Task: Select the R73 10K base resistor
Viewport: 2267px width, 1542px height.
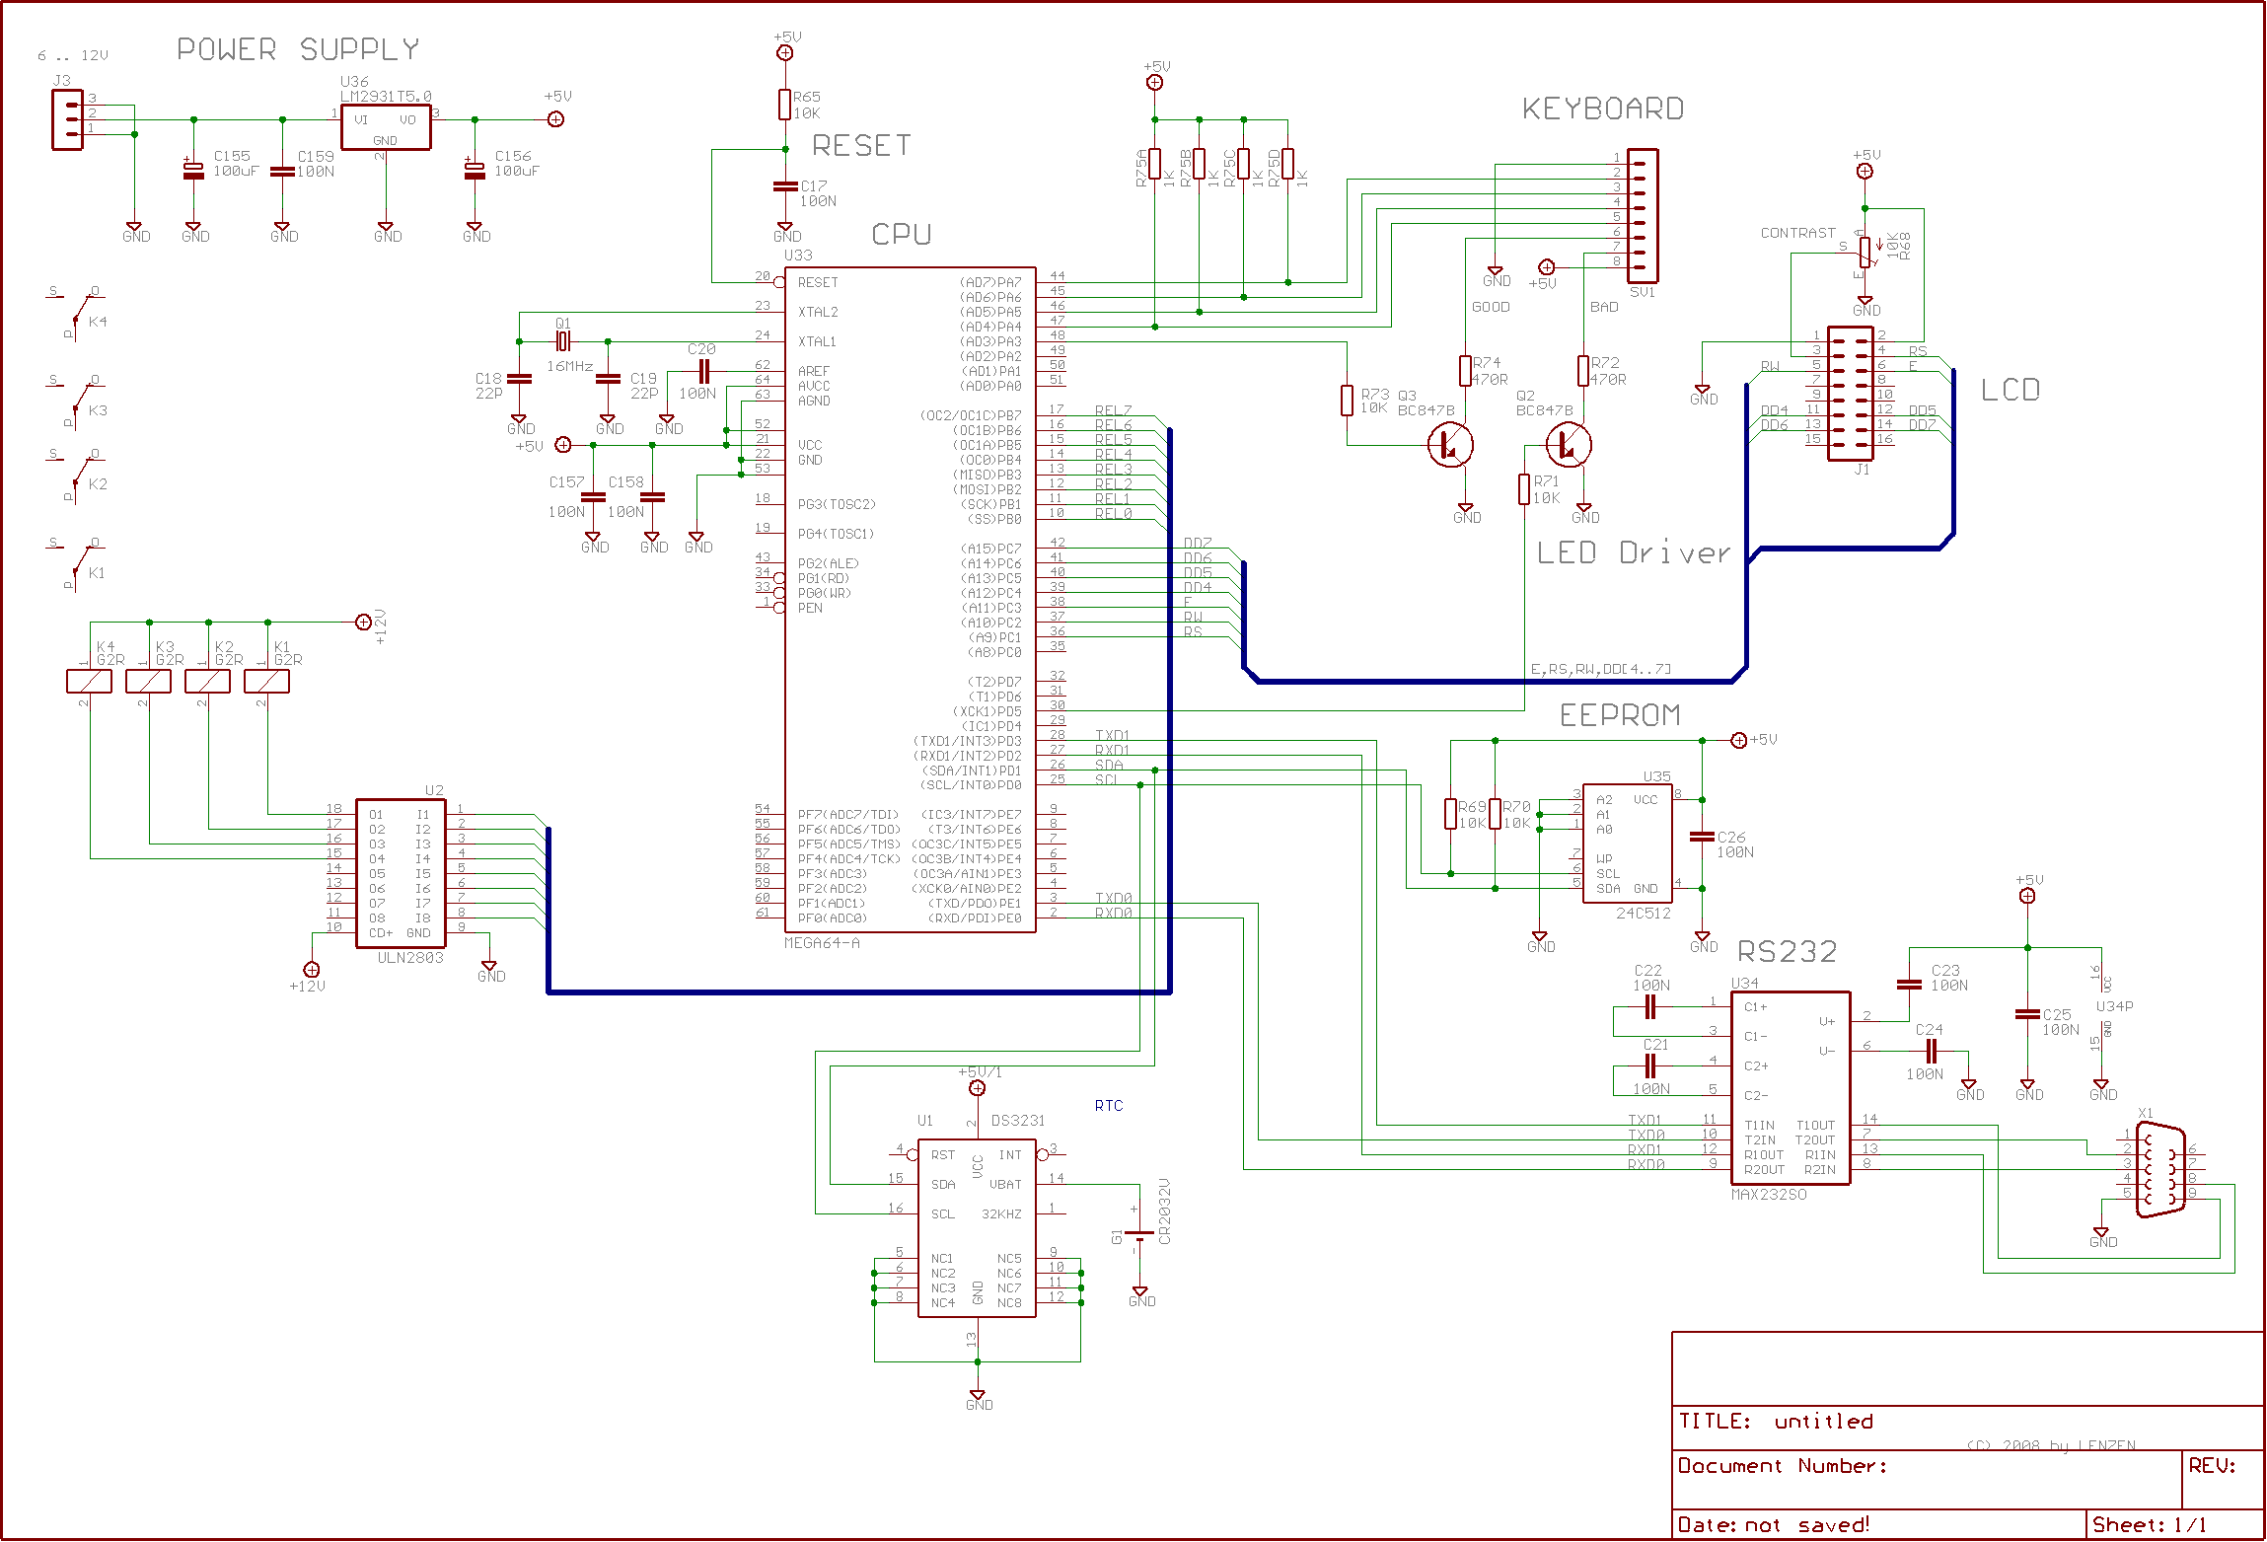Action: 1348,401
